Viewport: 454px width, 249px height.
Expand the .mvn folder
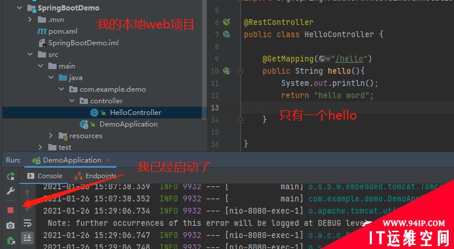point(30,20)
